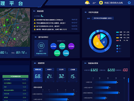Select the 初二 grade radio dot
This screenshot has width=134, height=101.
click(x=117, y=49)
